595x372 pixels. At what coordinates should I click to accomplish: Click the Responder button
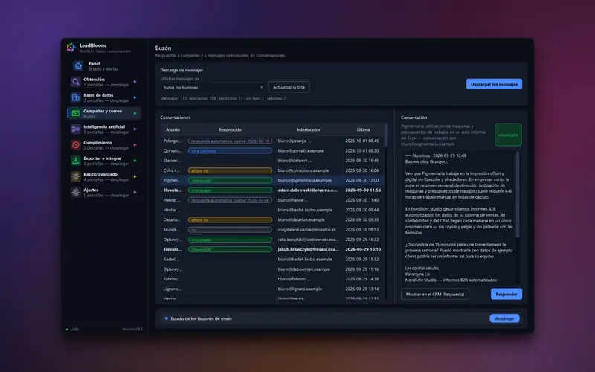[506, 294]
